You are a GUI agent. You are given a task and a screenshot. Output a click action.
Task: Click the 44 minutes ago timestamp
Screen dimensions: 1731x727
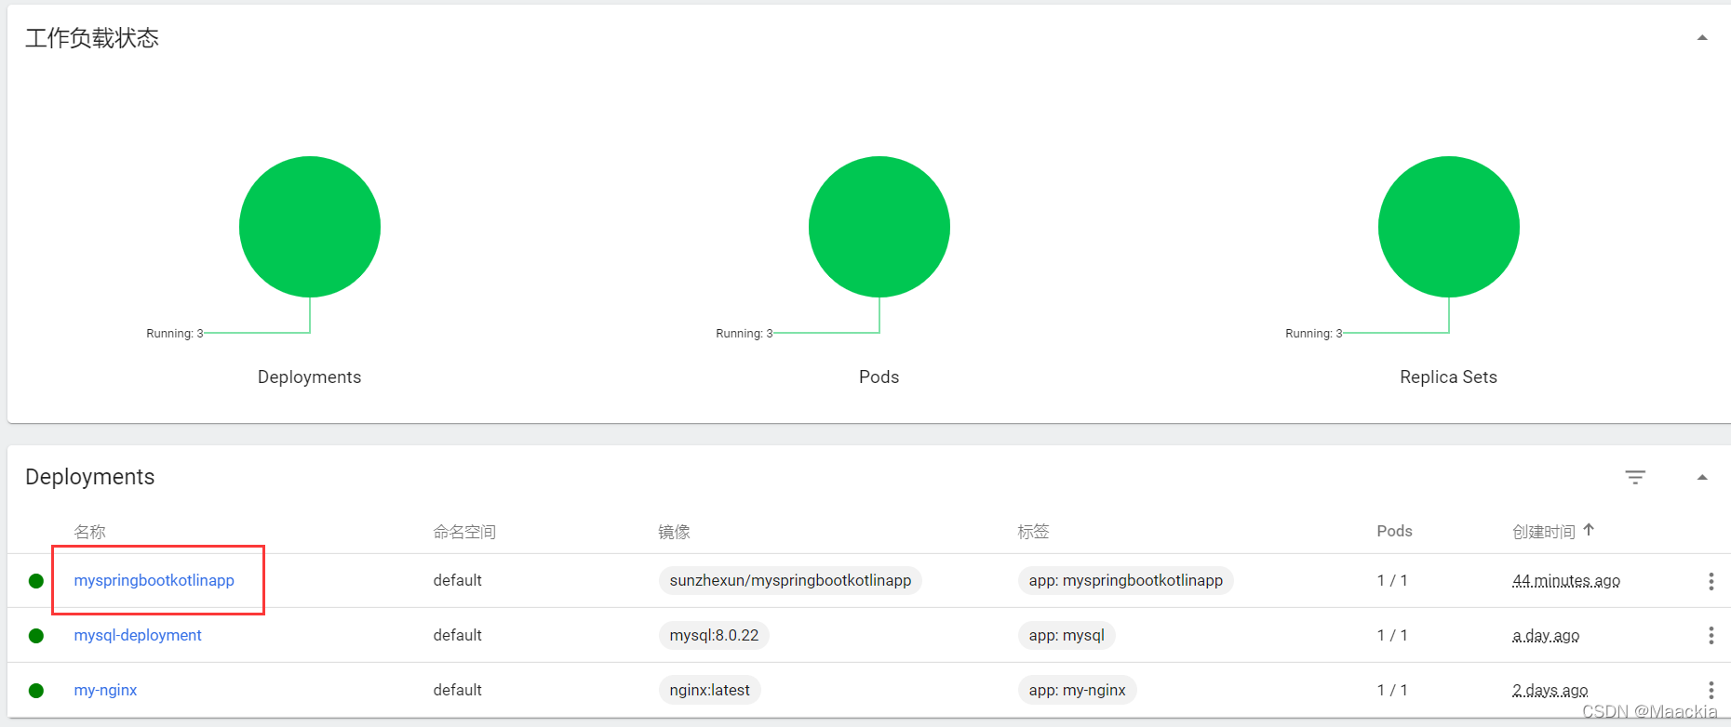(1566, 580)
